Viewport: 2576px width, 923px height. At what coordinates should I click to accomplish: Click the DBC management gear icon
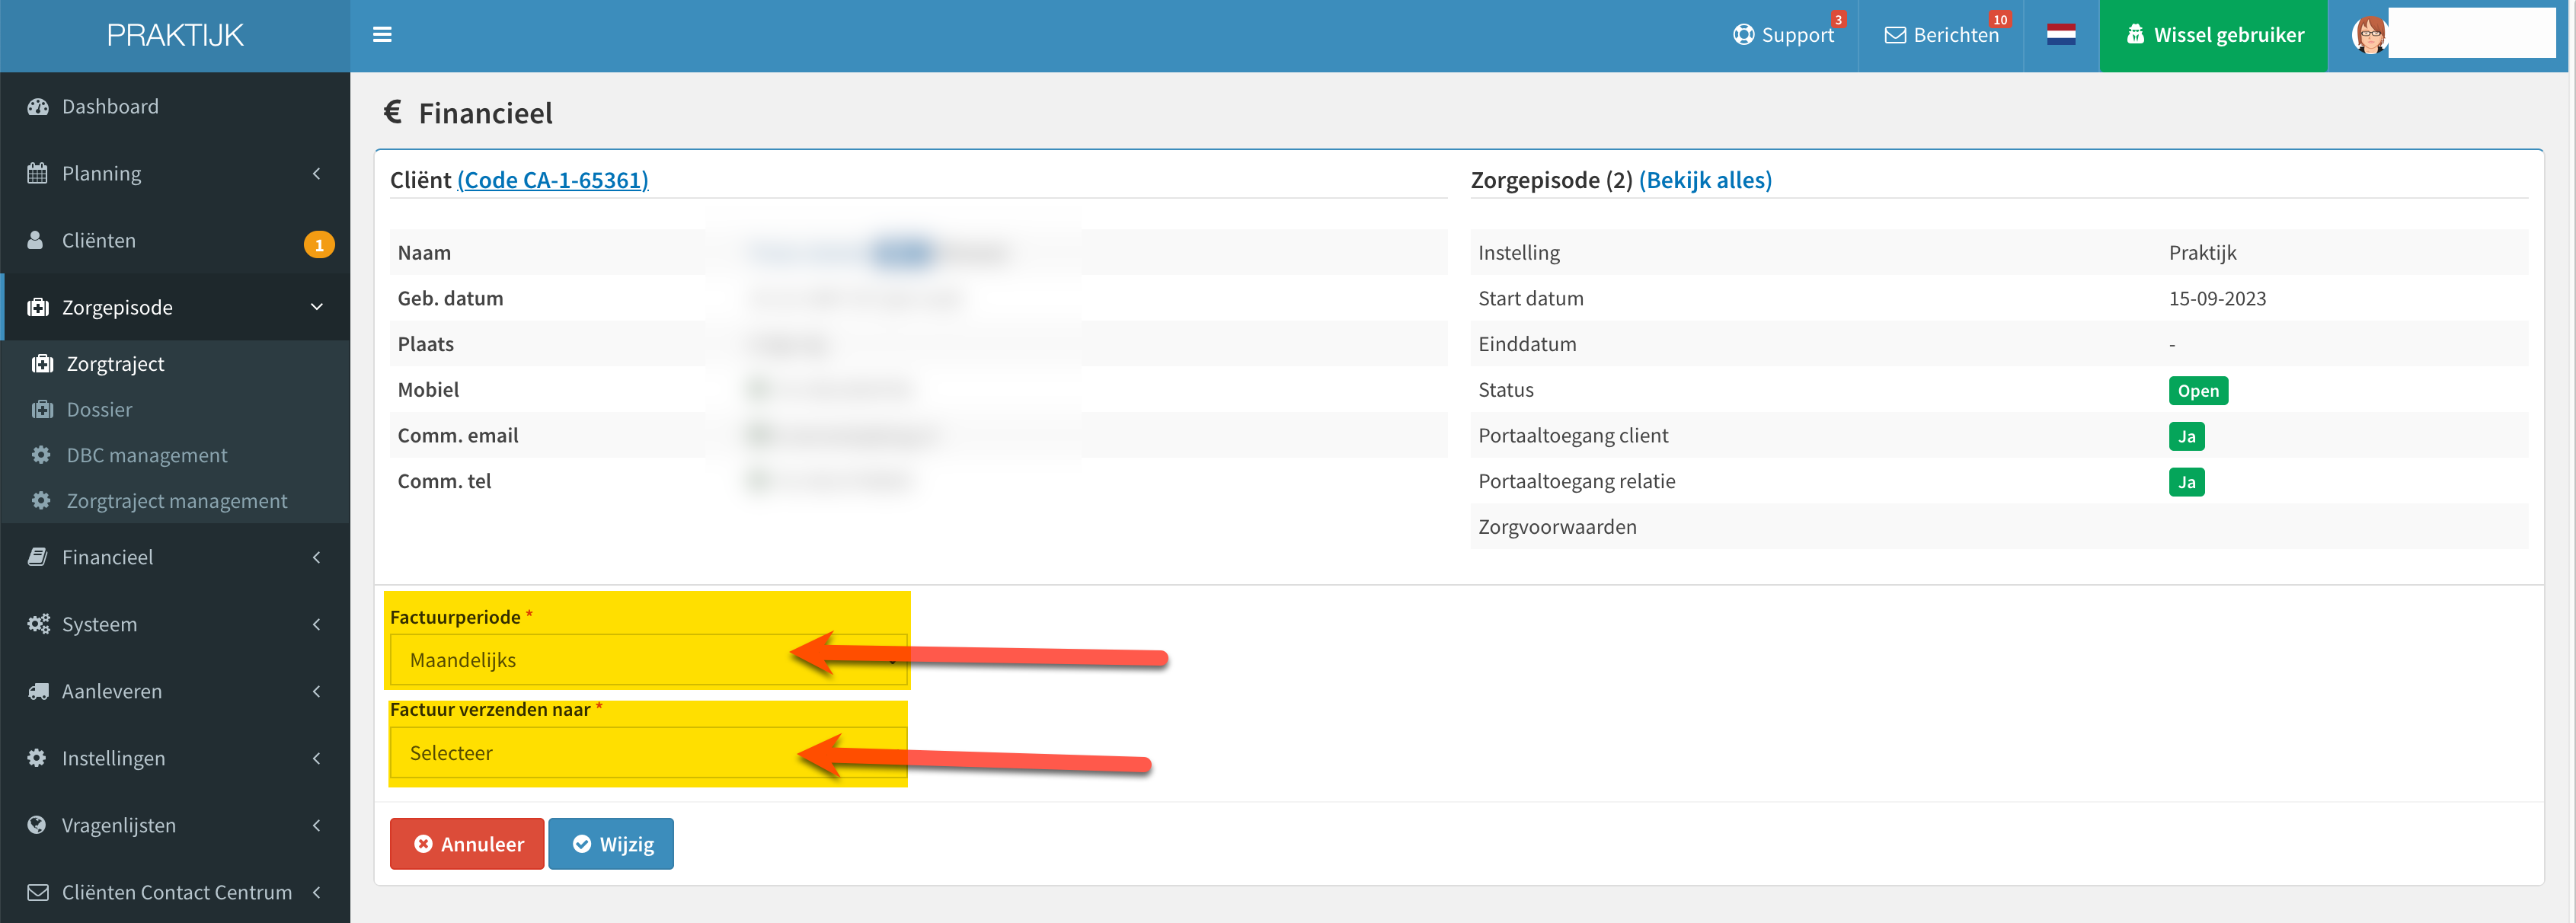[41, 455]
